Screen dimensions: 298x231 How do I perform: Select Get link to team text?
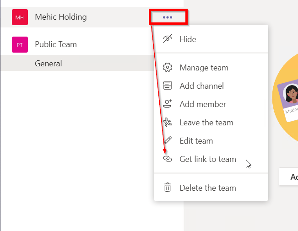point(208,159)
